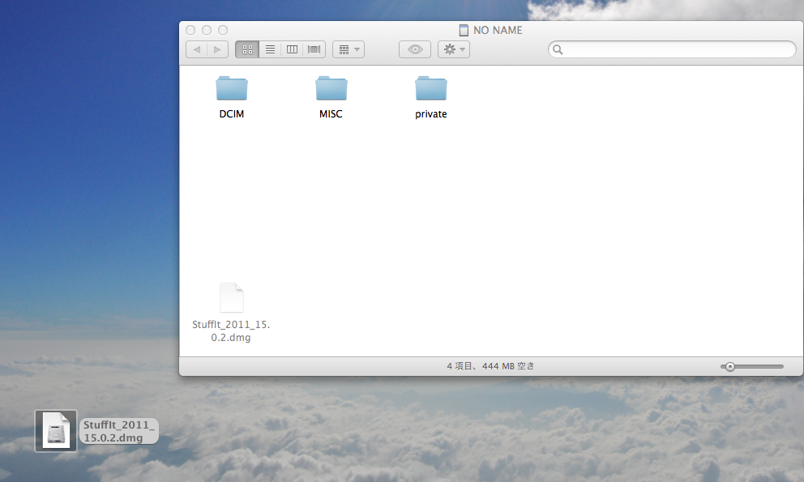Image resolution: width=804 pixels, height=482 pixels.
Task: Go back with the Finder back arrow
Action: click(196, 49)
